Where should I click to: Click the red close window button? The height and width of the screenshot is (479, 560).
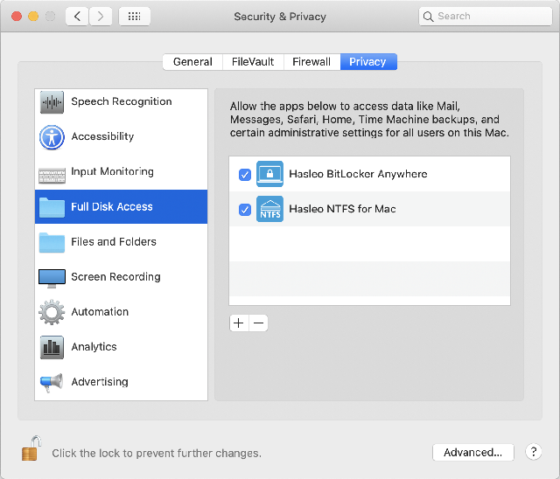[x=17, y=17]
